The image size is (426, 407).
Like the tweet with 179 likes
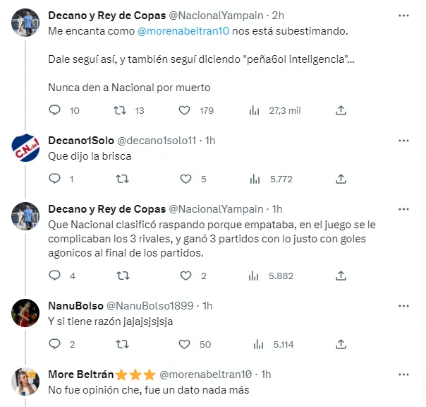point(185,110)
